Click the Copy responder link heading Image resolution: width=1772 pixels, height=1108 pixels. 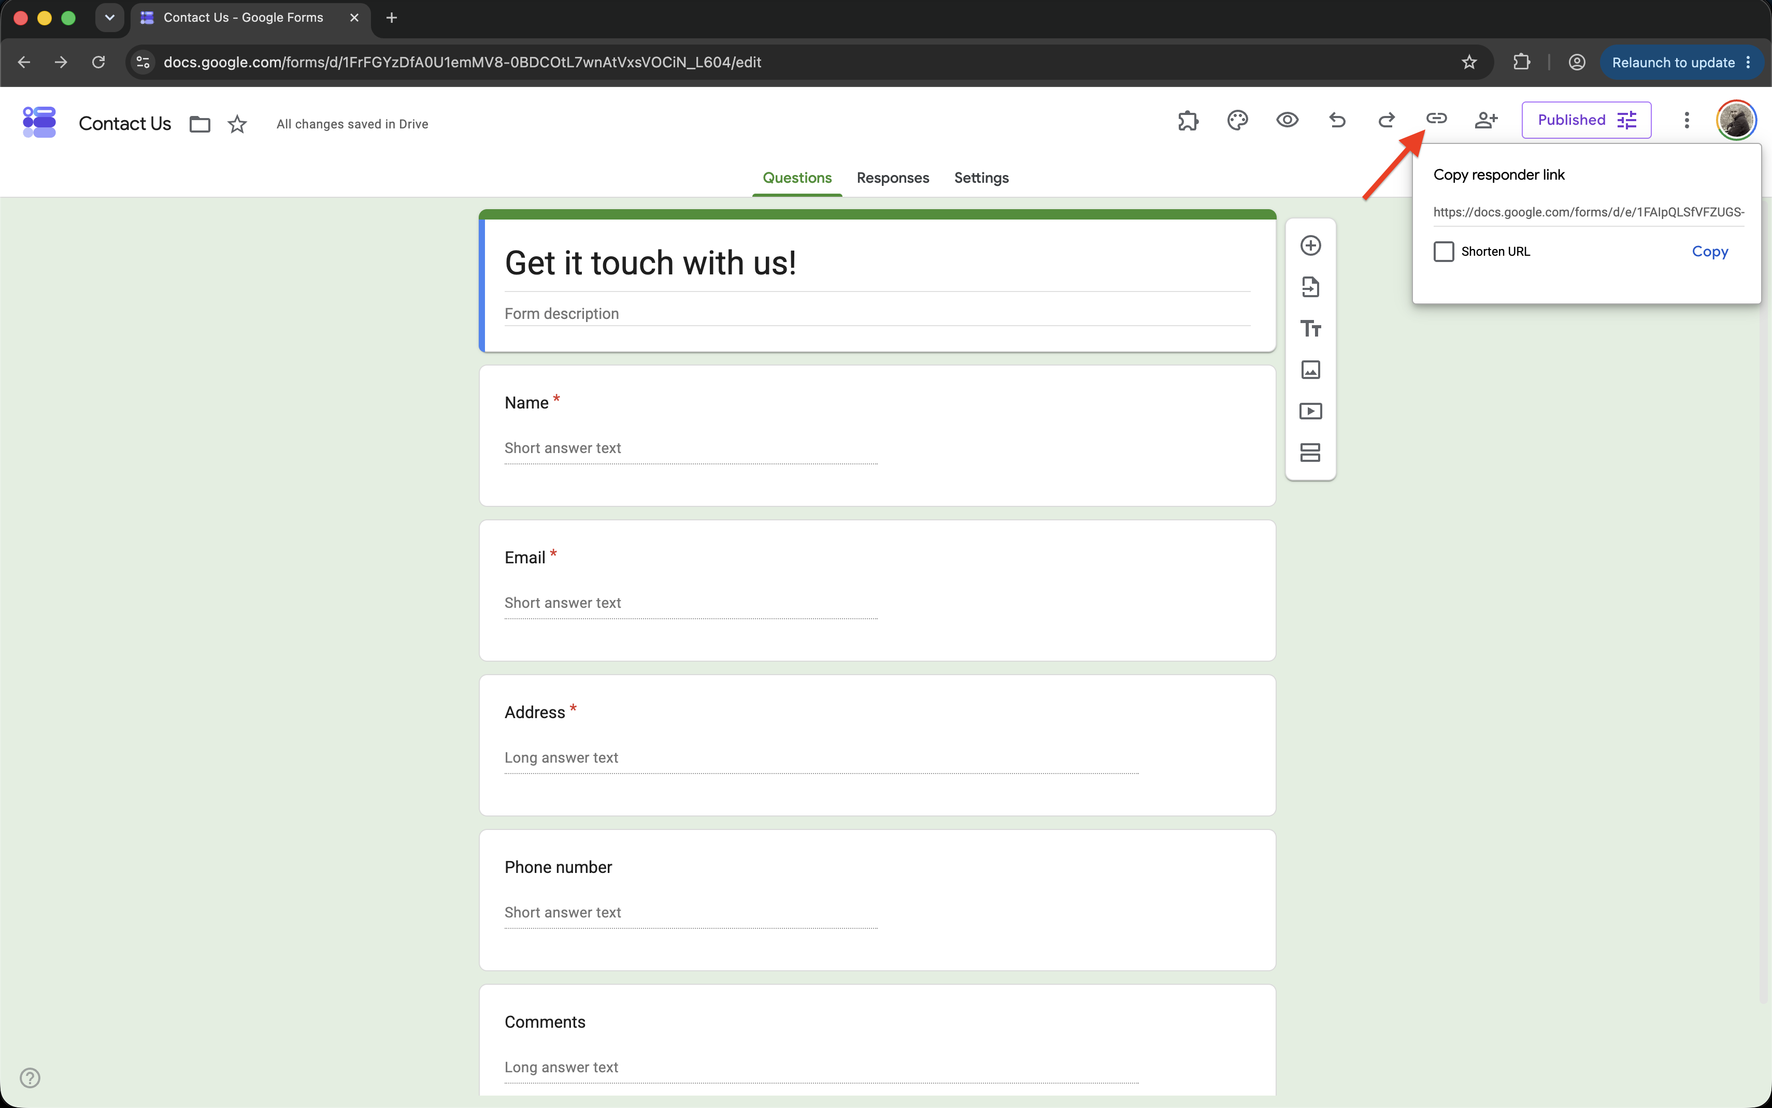point(1498,174)
